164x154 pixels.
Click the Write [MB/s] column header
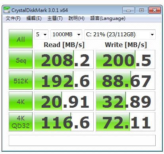click(x=126, y=45)
